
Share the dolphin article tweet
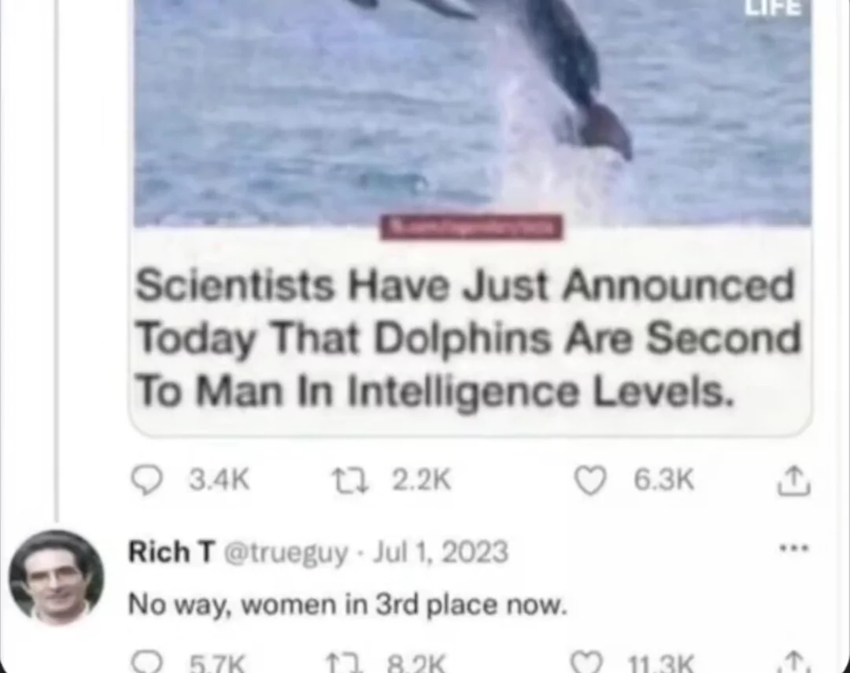[793, 480]
